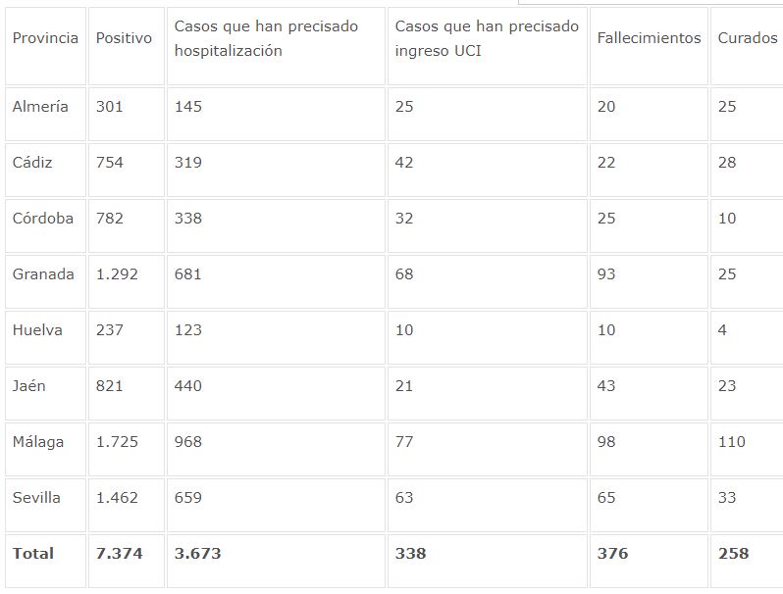This screenshot has height=594, width=783.
Task: Click the Cádiz row label
Action: click(32, 163)
